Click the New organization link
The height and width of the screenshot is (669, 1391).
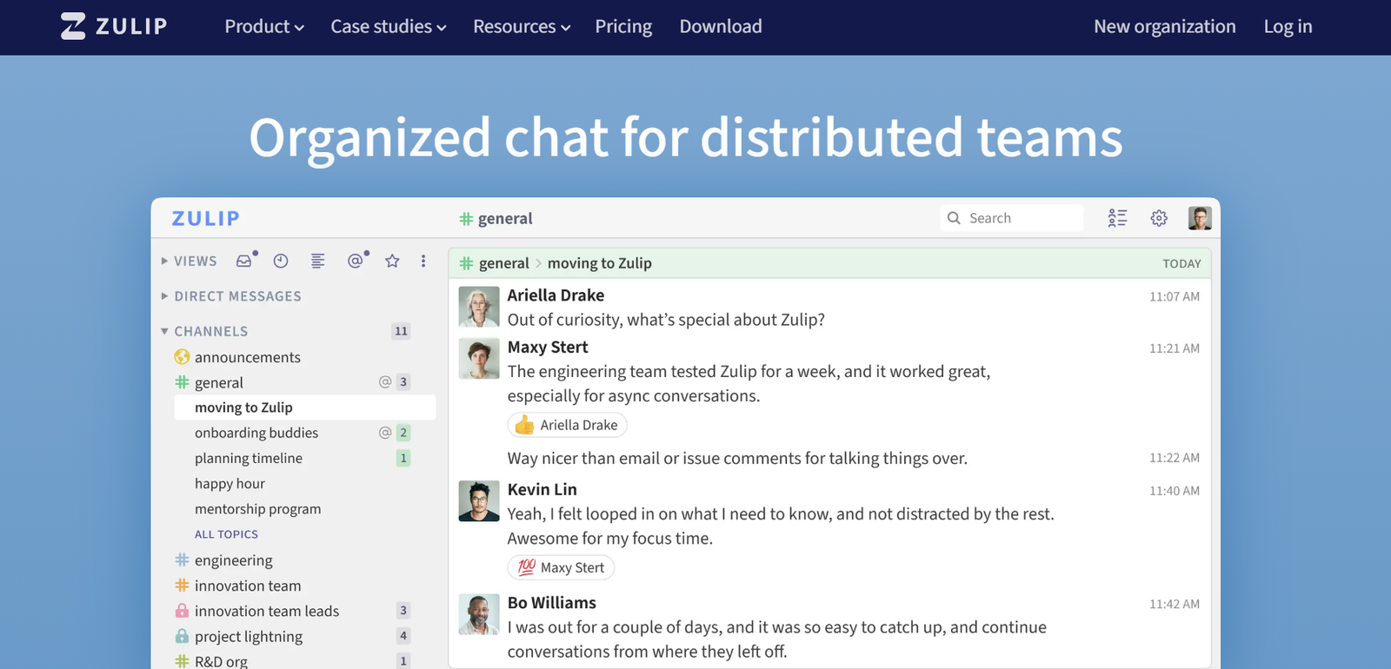(1164, 27)
